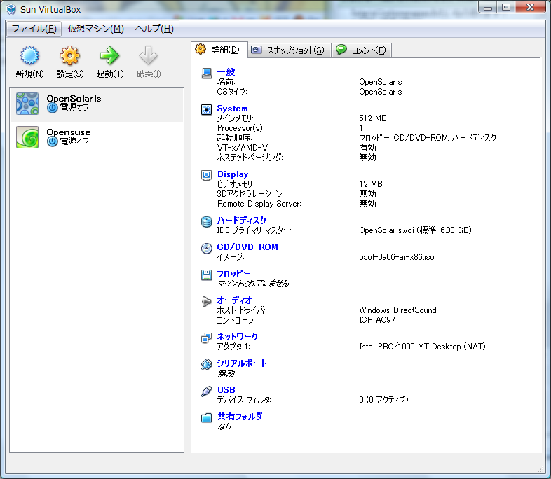Switch to the スナップショット(S) tab
Image resolution: width=551 pixels, height=479 pixels.
click(290, 50)
